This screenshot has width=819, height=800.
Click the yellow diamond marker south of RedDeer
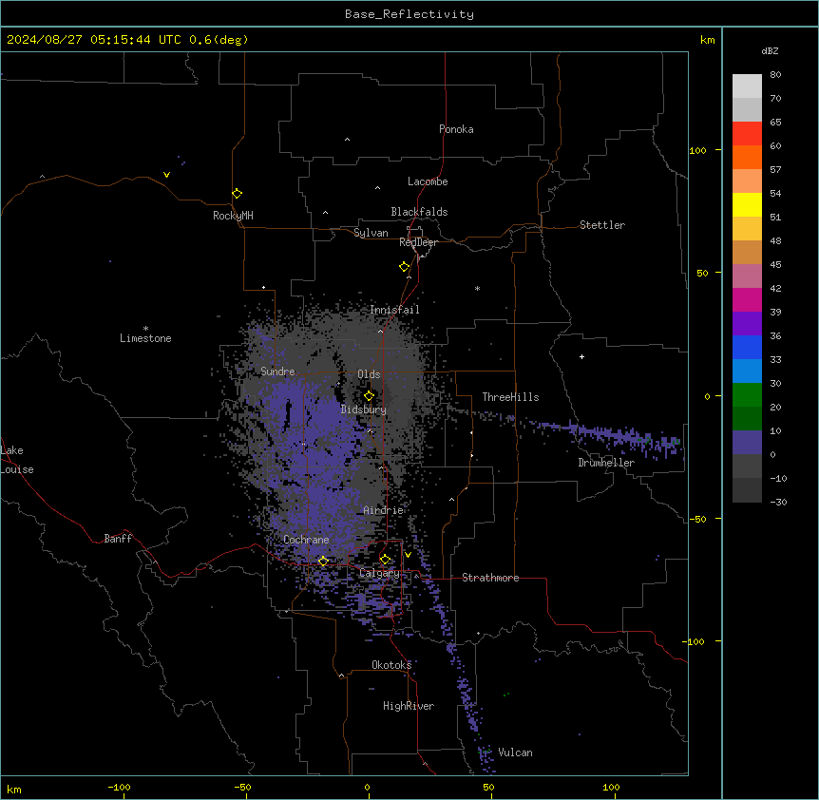click(x=404, y=267)
